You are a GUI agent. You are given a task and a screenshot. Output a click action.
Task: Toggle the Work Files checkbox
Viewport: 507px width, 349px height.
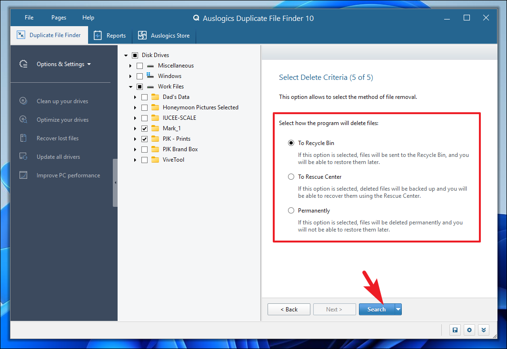point(139,87)
